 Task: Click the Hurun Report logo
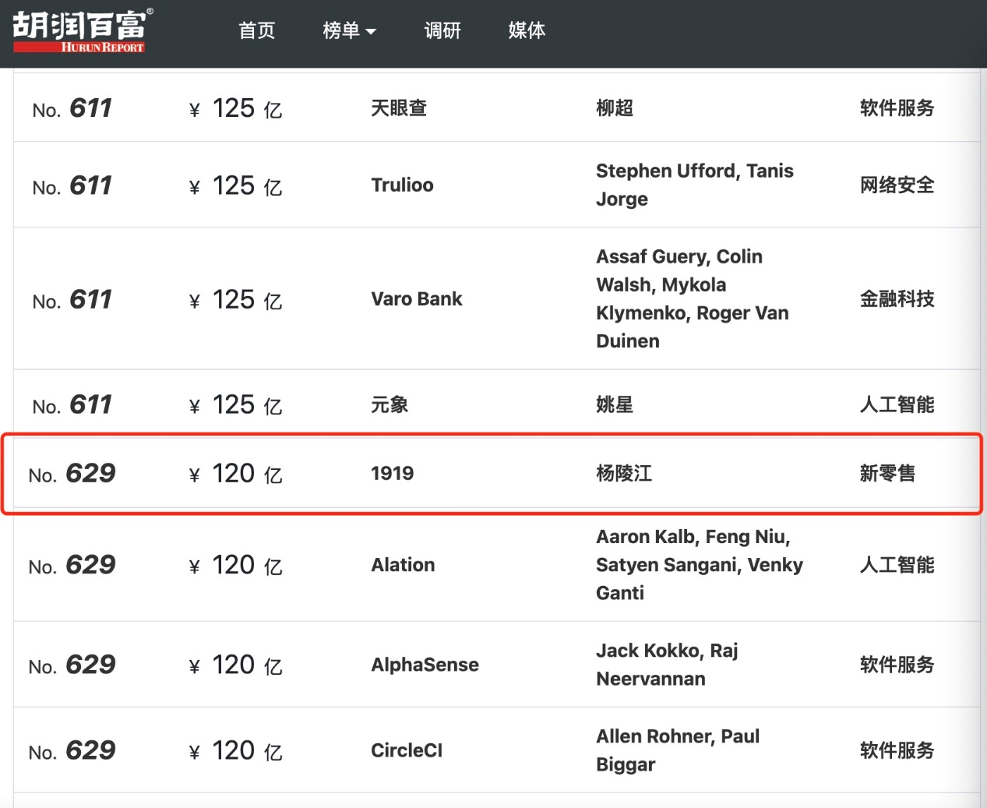pyautogui.click(x=83, y=30)
